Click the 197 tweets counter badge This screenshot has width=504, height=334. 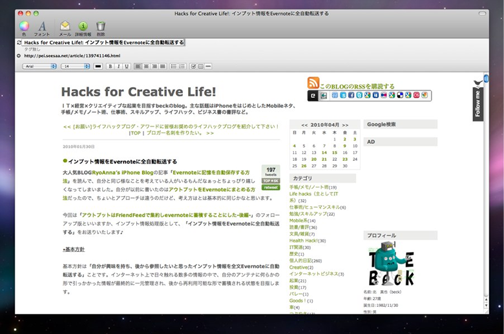[x=271, y=171]
